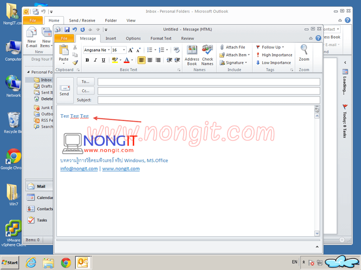The height and width of the screenshot is (270, 361).
Task: Increase indent of the paragraph
Action: pos(177,60)
